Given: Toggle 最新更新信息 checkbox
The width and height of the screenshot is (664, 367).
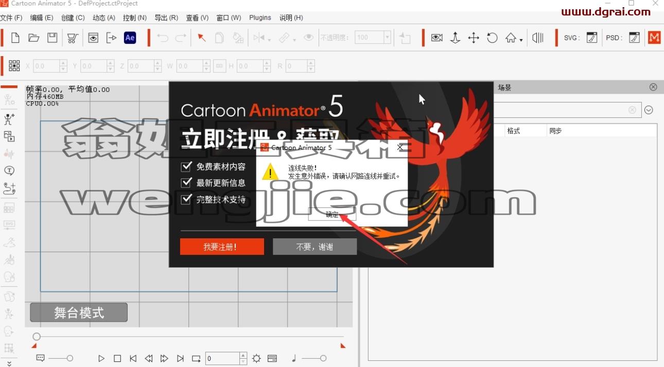Looking at the screenshot, I should tap(186, 183).
